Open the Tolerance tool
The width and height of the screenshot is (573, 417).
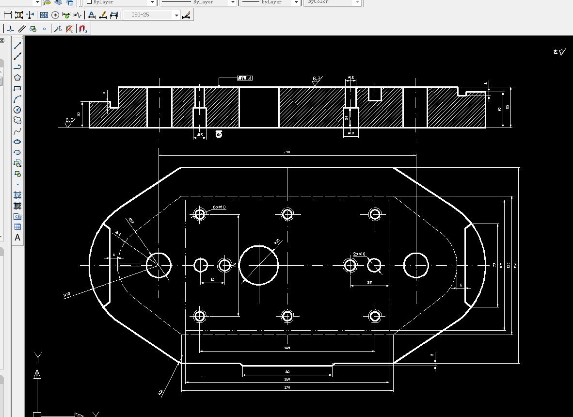click(44, 15)
